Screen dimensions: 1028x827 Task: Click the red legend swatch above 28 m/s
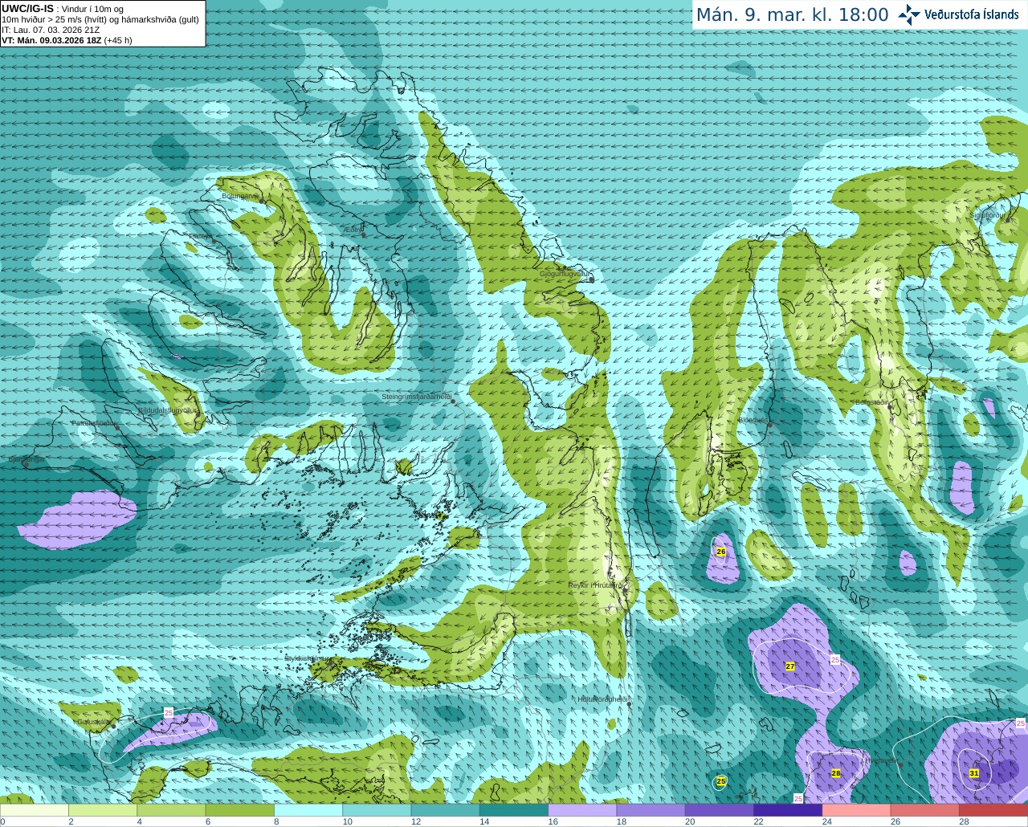click(994, 810)
